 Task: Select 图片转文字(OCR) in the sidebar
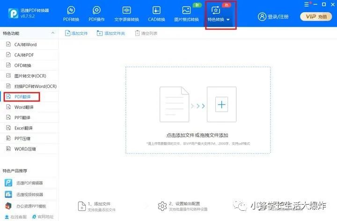point(29,76)
